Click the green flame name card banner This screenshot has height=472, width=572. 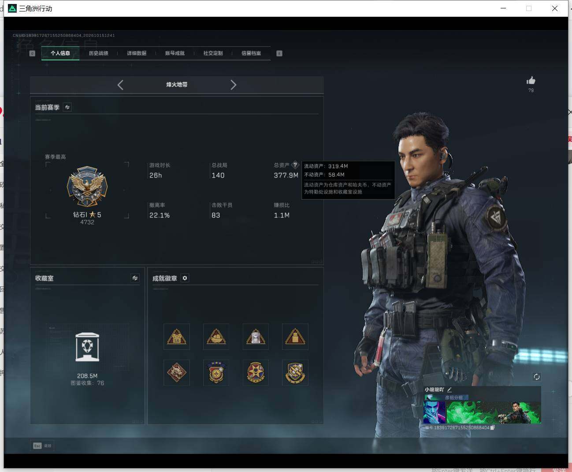point(494,412)
